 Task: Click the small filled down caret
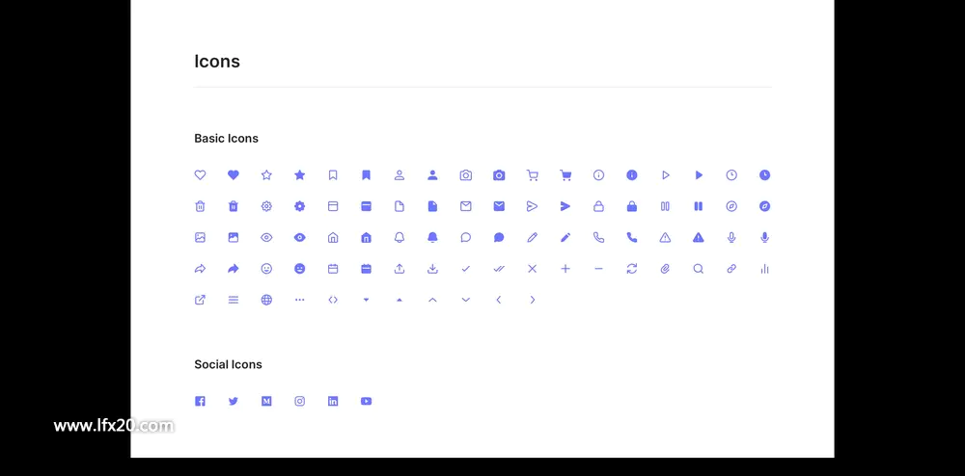(x=366, y=300)
